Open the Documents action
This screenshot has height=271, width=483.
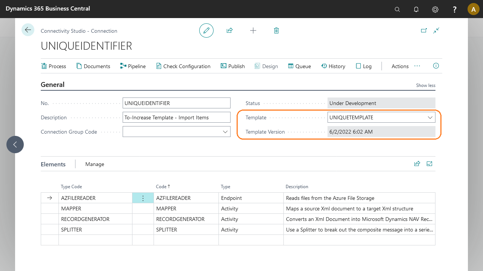tap(93, 66)
